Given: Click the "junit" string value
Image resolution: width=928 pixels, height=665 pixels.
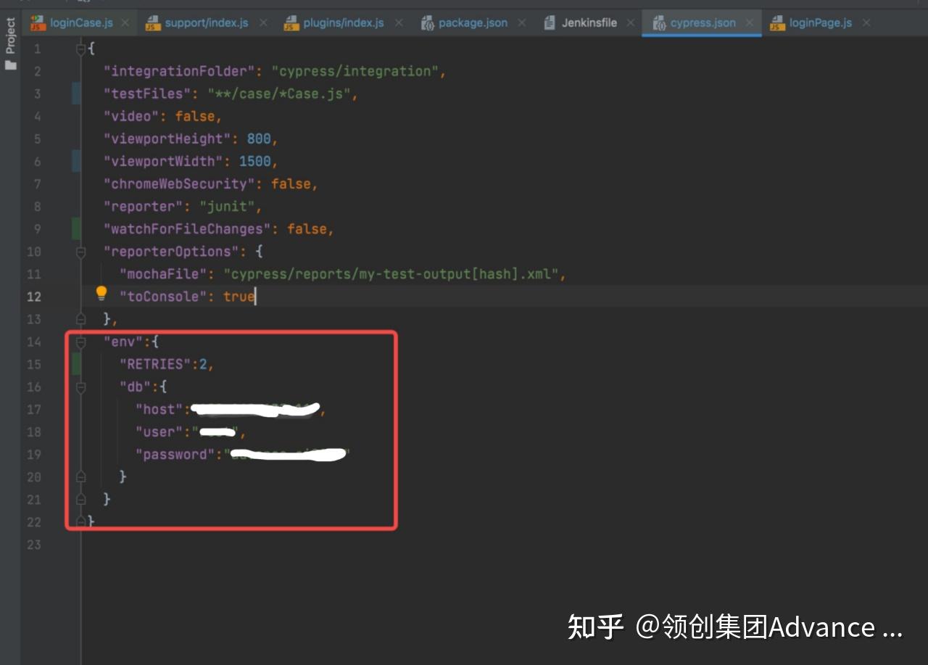Looking at the screenshot, I should click(227, 206).
